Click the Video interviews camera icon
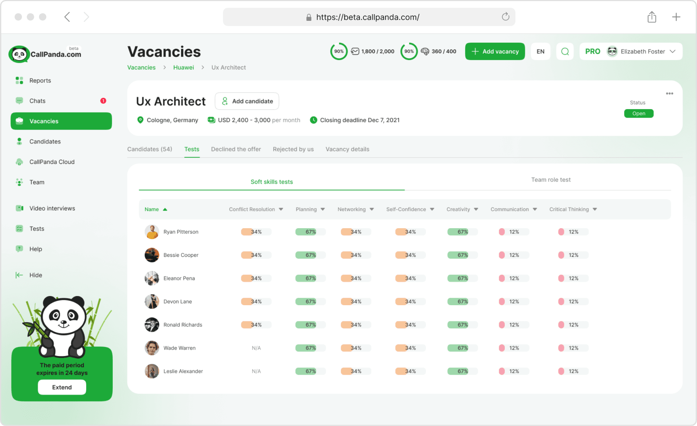 [19, 208]
